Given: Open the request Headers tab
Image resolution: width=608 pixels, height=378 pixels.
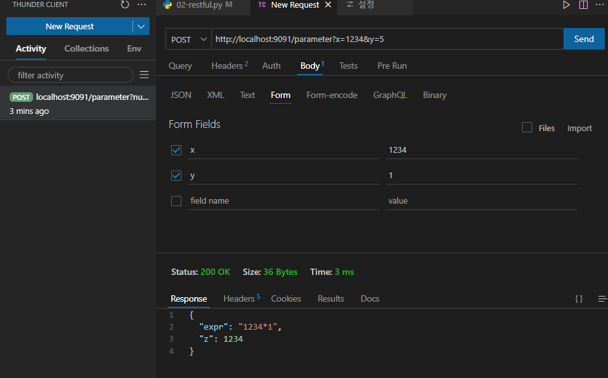Looking at the screenshot, I should coord(229,66).
